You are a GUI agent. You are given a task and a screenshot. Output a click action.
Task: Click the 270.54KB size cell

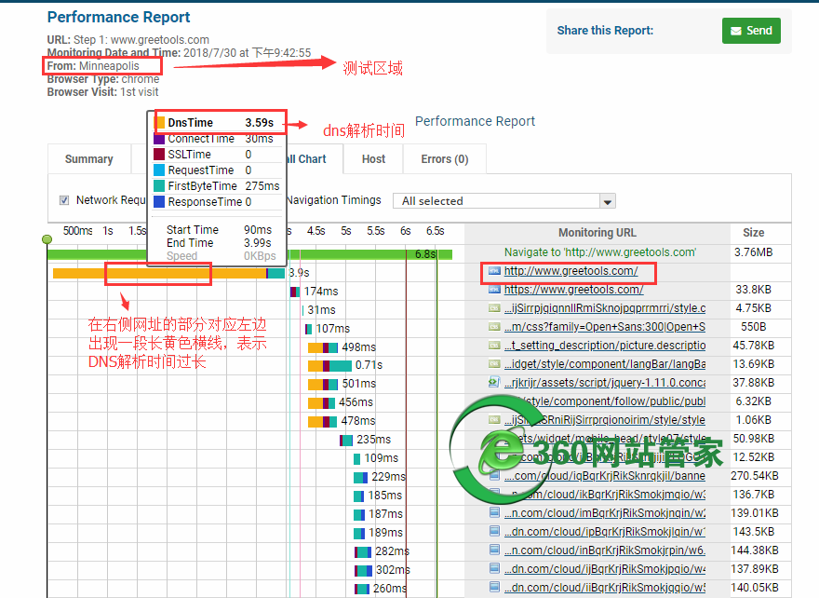click(754, 476)
